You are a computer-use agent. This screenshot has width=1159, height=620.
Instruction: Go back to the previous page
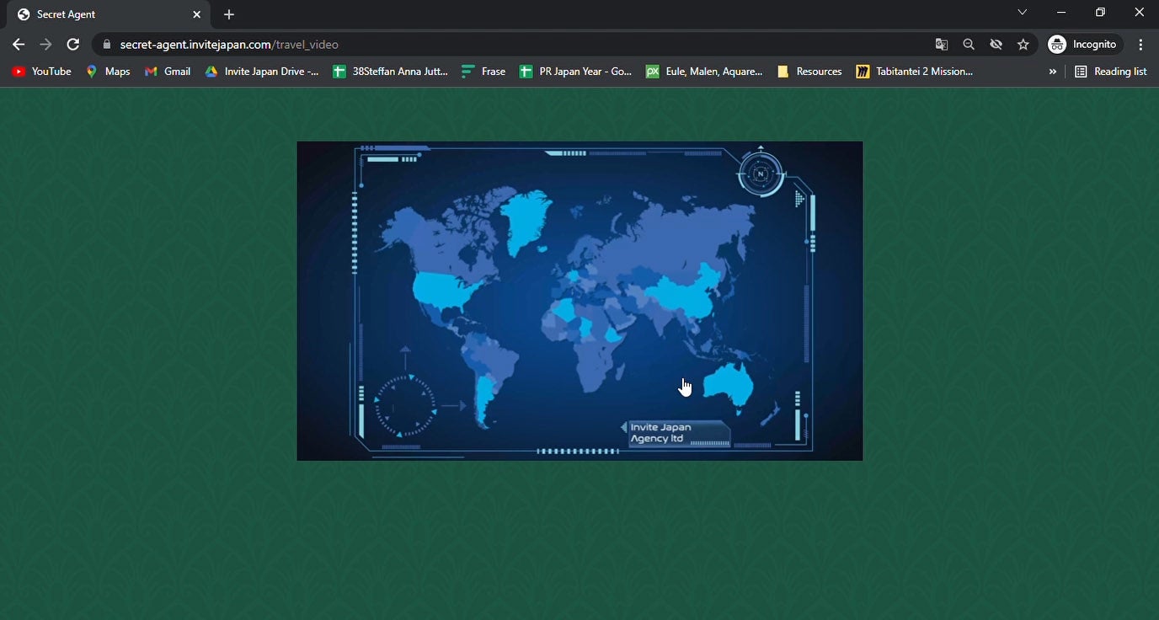(x=19, y=45)
